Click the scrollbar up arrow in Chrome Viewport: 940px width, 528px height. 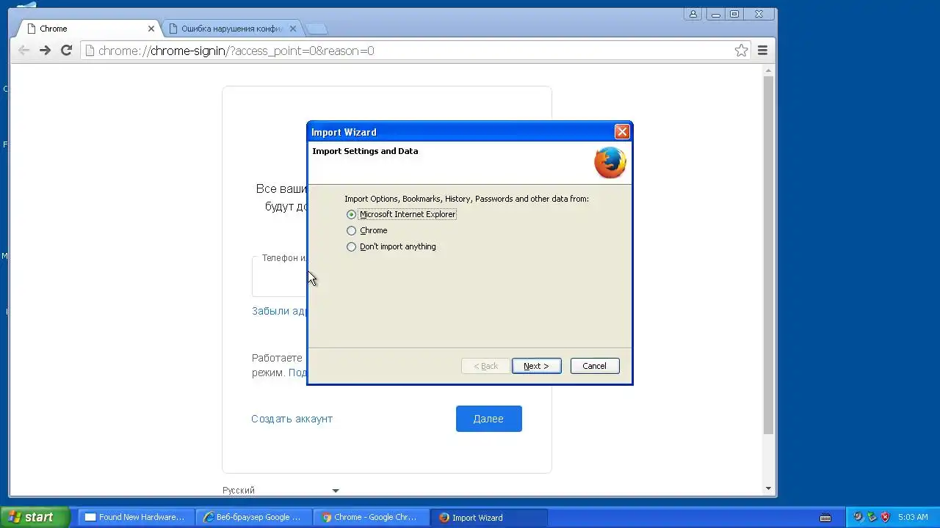pos(768,70)
